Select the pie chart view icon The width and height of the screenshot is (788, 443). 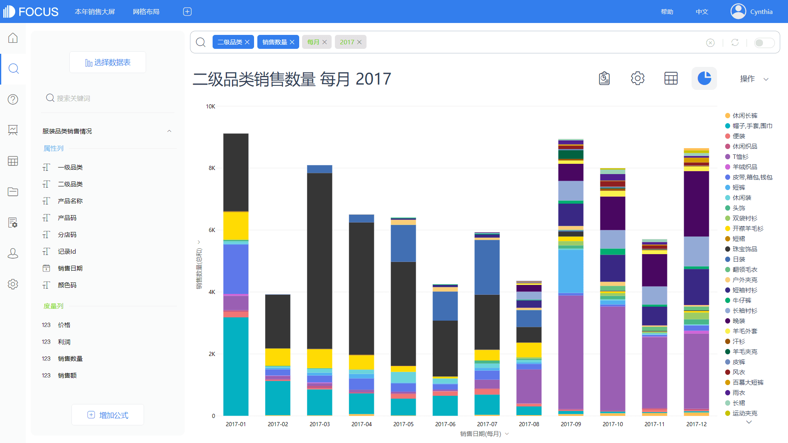coord(704,78)
